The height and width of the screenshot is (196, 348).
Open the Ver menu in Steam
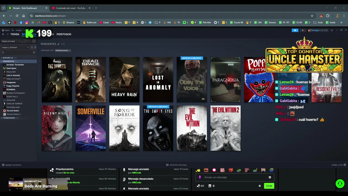click(x=13, y=30)
